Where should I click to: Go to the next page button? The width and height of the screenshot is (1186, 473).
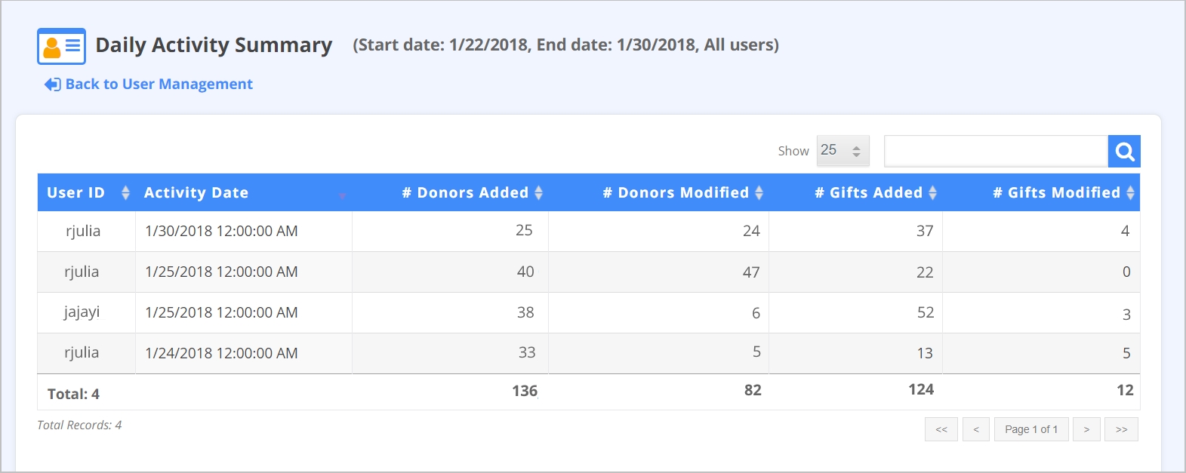coord(1086,429)
